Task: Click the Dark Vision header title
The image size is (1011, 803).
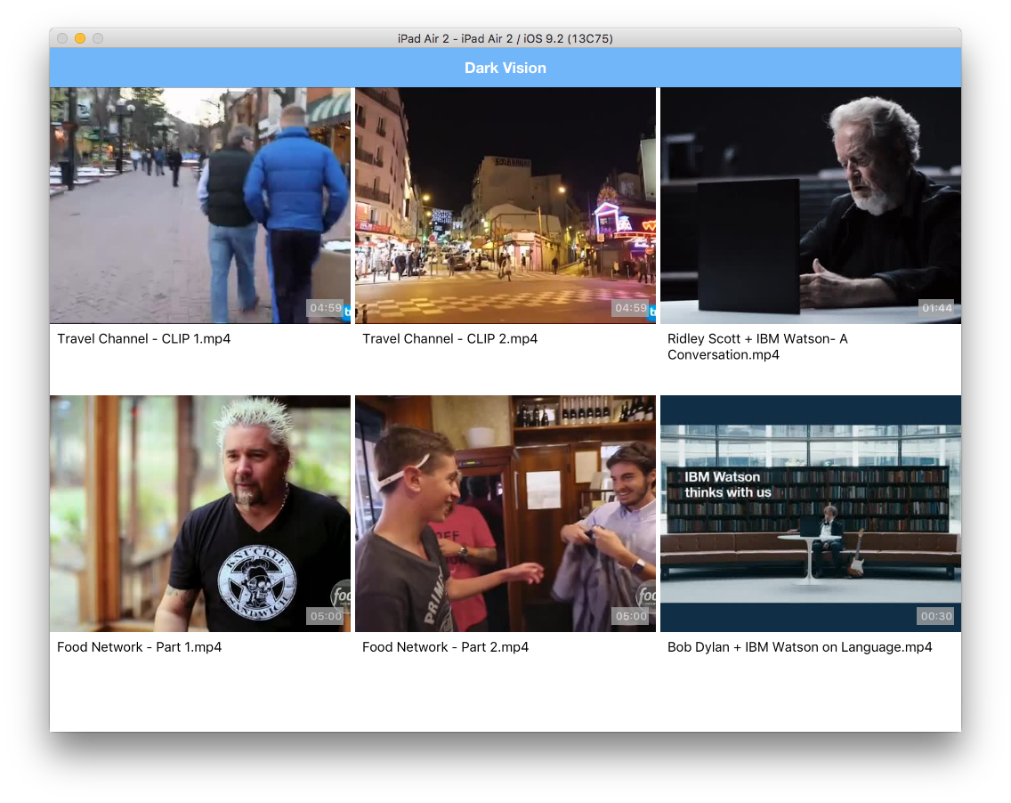Action: tap(505, 68)
